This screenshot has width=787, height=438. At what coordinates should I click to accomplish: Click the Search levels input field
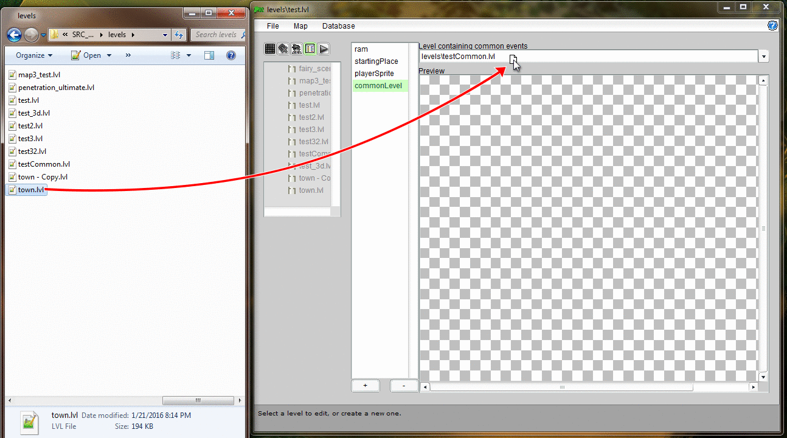216,35
